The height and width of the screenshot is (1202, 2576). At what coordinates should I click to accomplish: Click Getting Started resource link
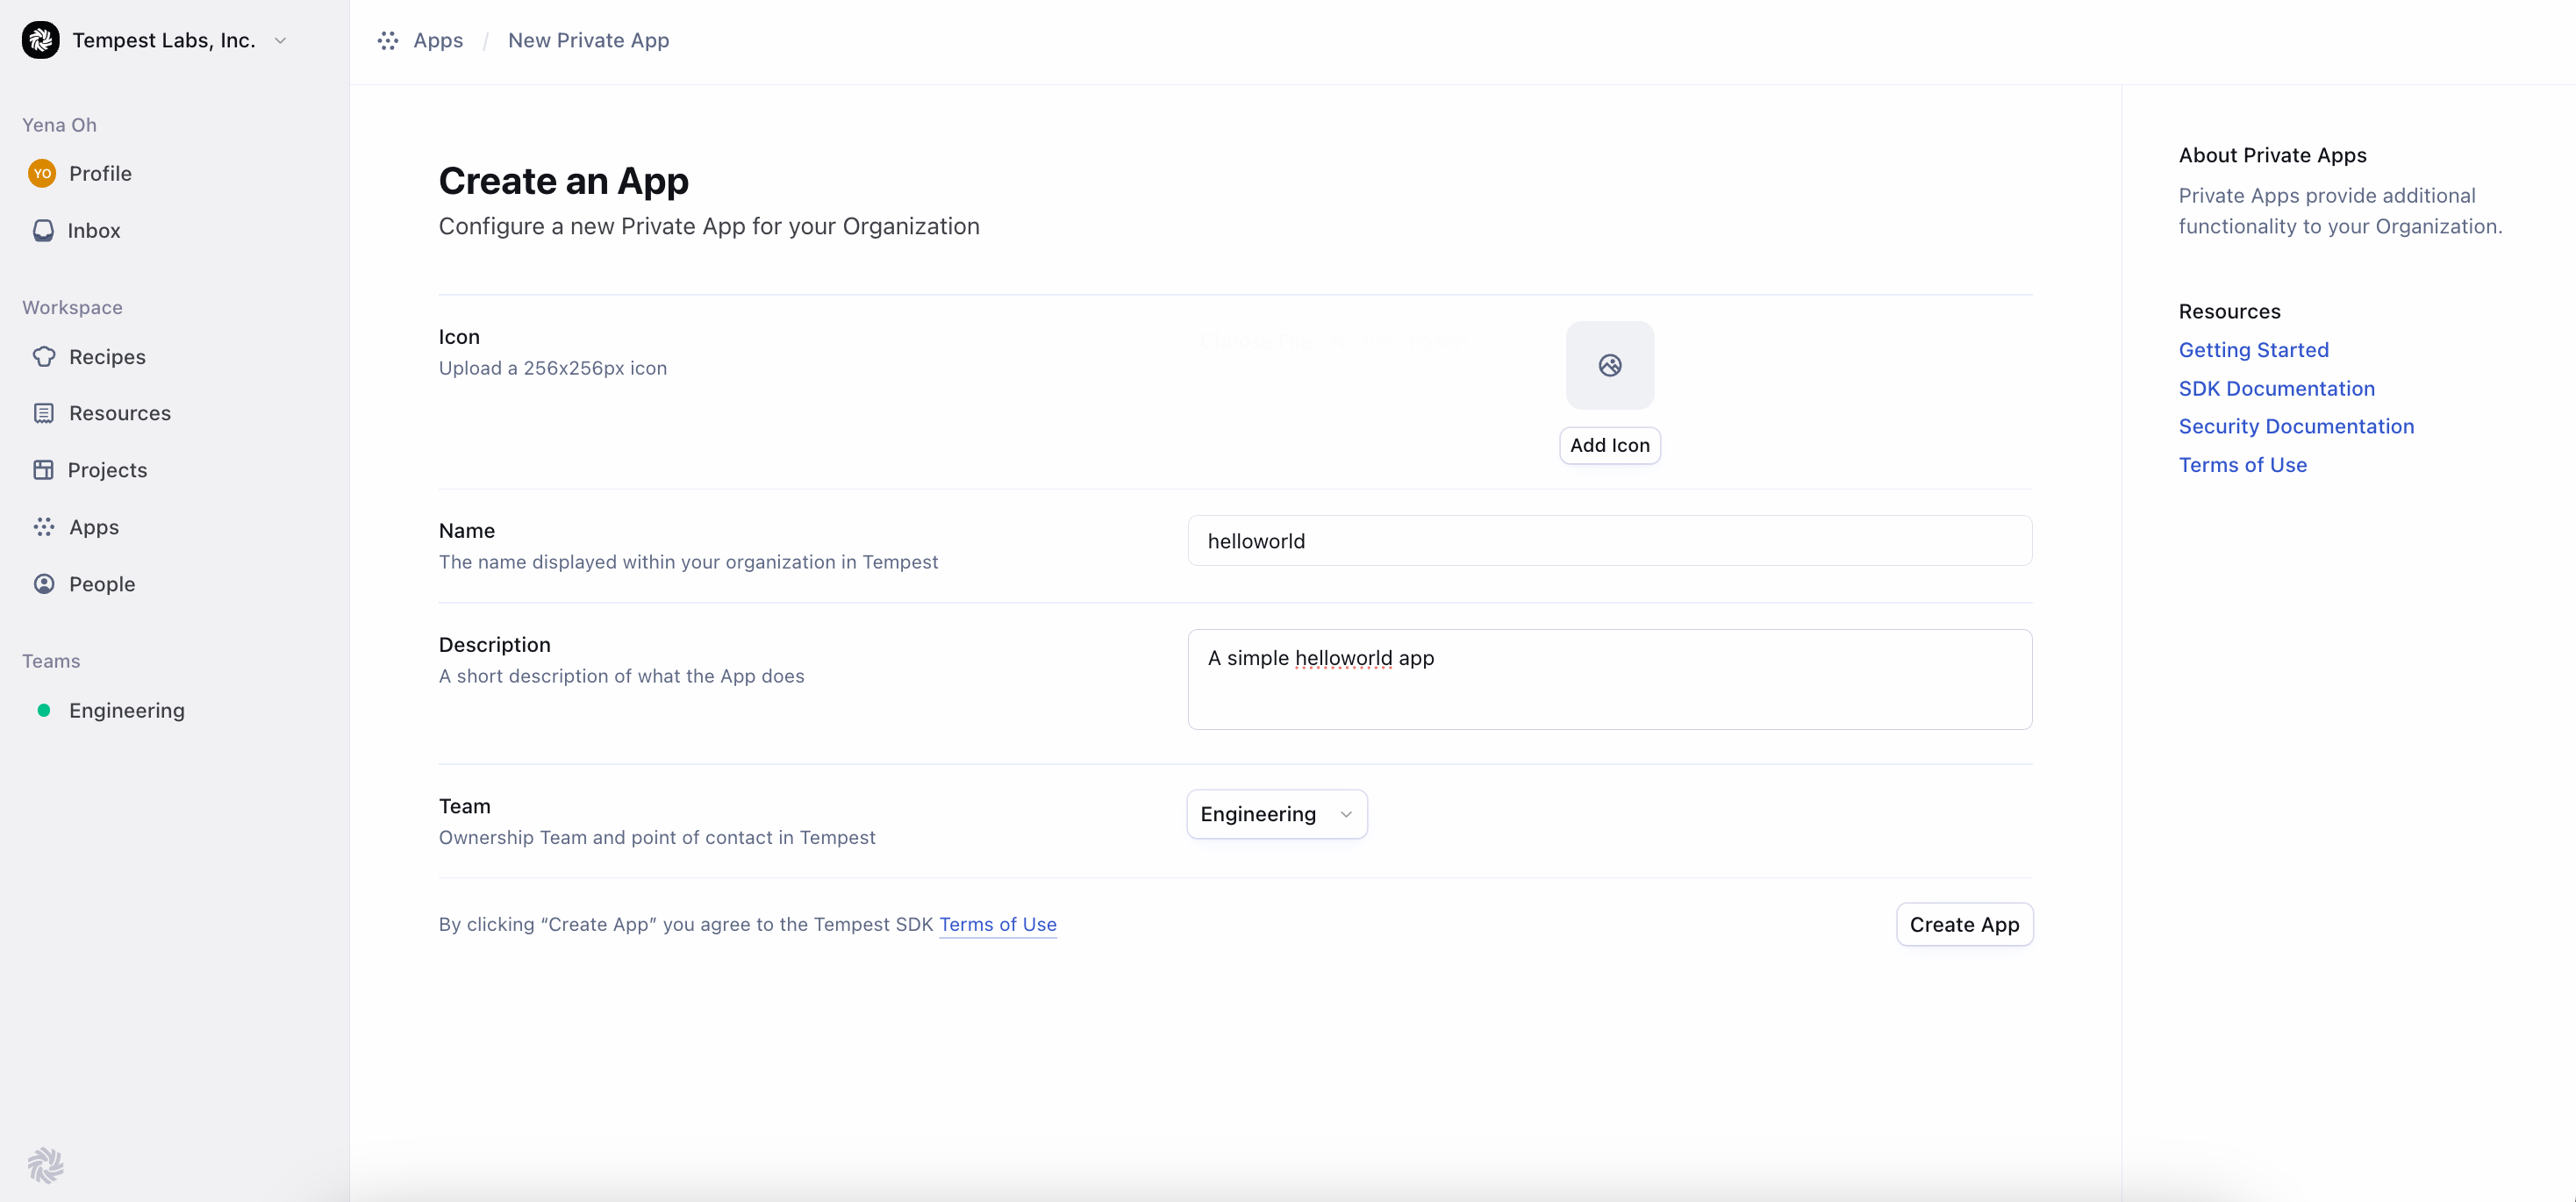click(x=2252, y=350)
